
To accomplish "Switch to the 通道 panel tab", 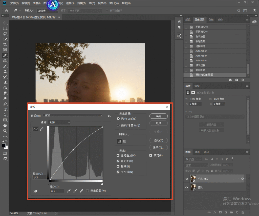I will click(x=197, y=152).
